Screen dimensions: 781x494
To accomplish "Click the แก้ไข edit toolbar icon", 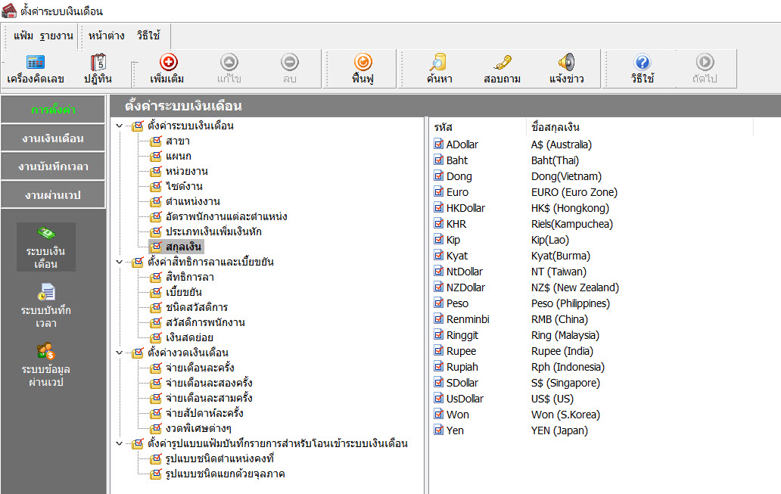I will point(229,62).
